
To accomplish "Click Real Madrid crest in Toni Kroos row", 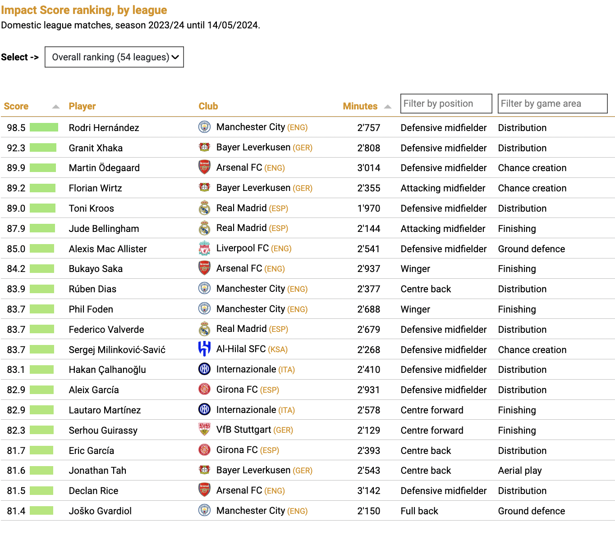I will [205, 208].
